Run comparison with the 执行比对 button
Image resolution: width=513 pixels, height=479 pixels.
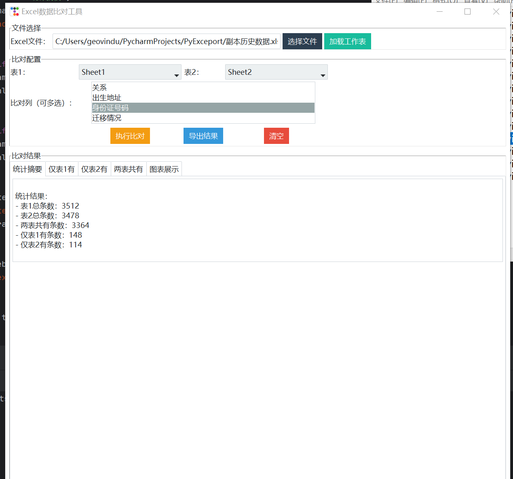[x=130, y=136]
